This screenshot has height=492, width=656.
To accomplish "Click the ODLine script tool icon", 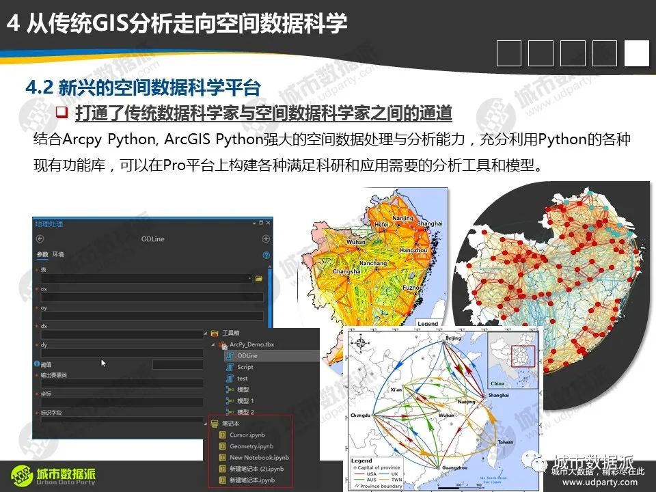I will (230, 355).
